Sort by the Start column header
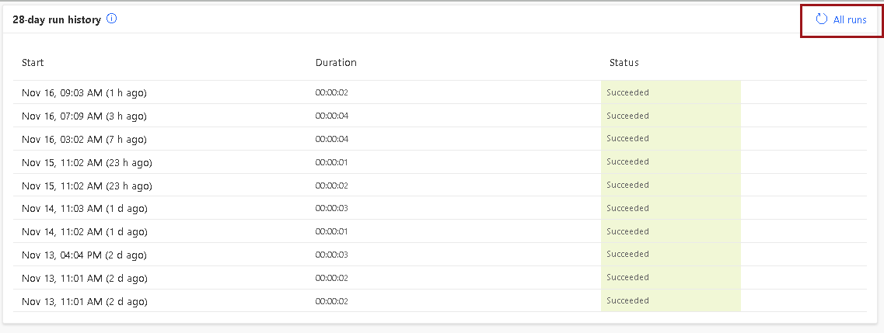The width and height of the screenshot is (884, 333). (x=33, y=62)
